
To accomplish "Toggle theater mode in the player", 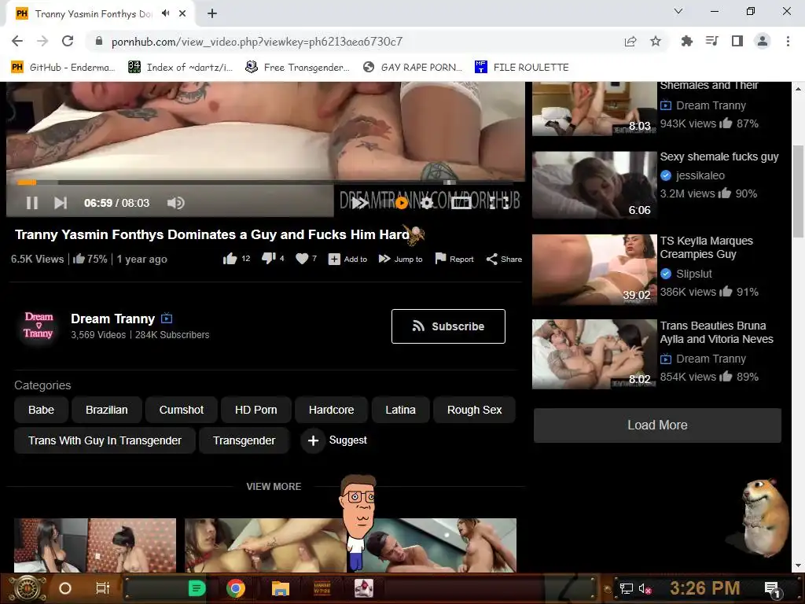I will (x=461, y=203).
